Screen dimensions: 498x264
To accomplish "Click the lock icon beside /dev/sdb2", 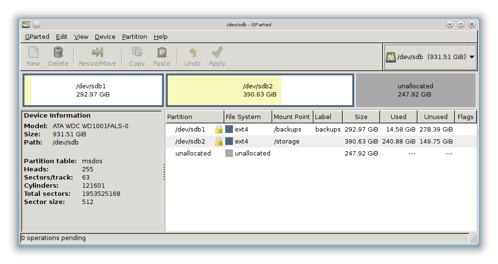I will 219,142.
